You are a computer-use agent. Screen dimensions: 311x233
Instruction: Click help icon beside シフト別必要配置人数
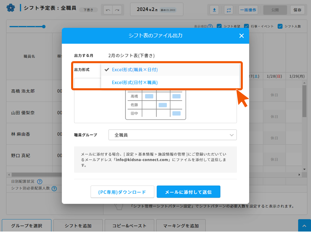(54, 188)
